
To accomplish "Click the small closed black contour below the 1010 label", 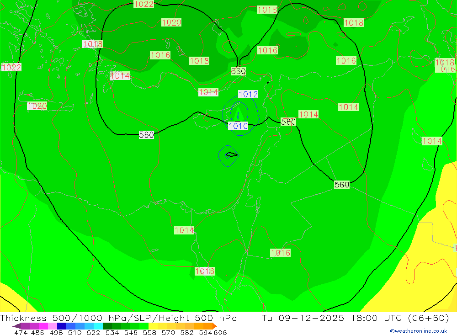I will click(x=231, y=155).
